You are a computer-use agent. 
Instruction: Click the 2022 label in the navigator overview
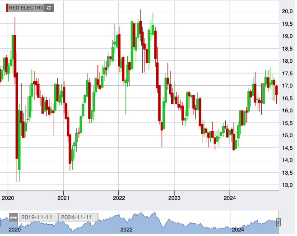[126, 230]
